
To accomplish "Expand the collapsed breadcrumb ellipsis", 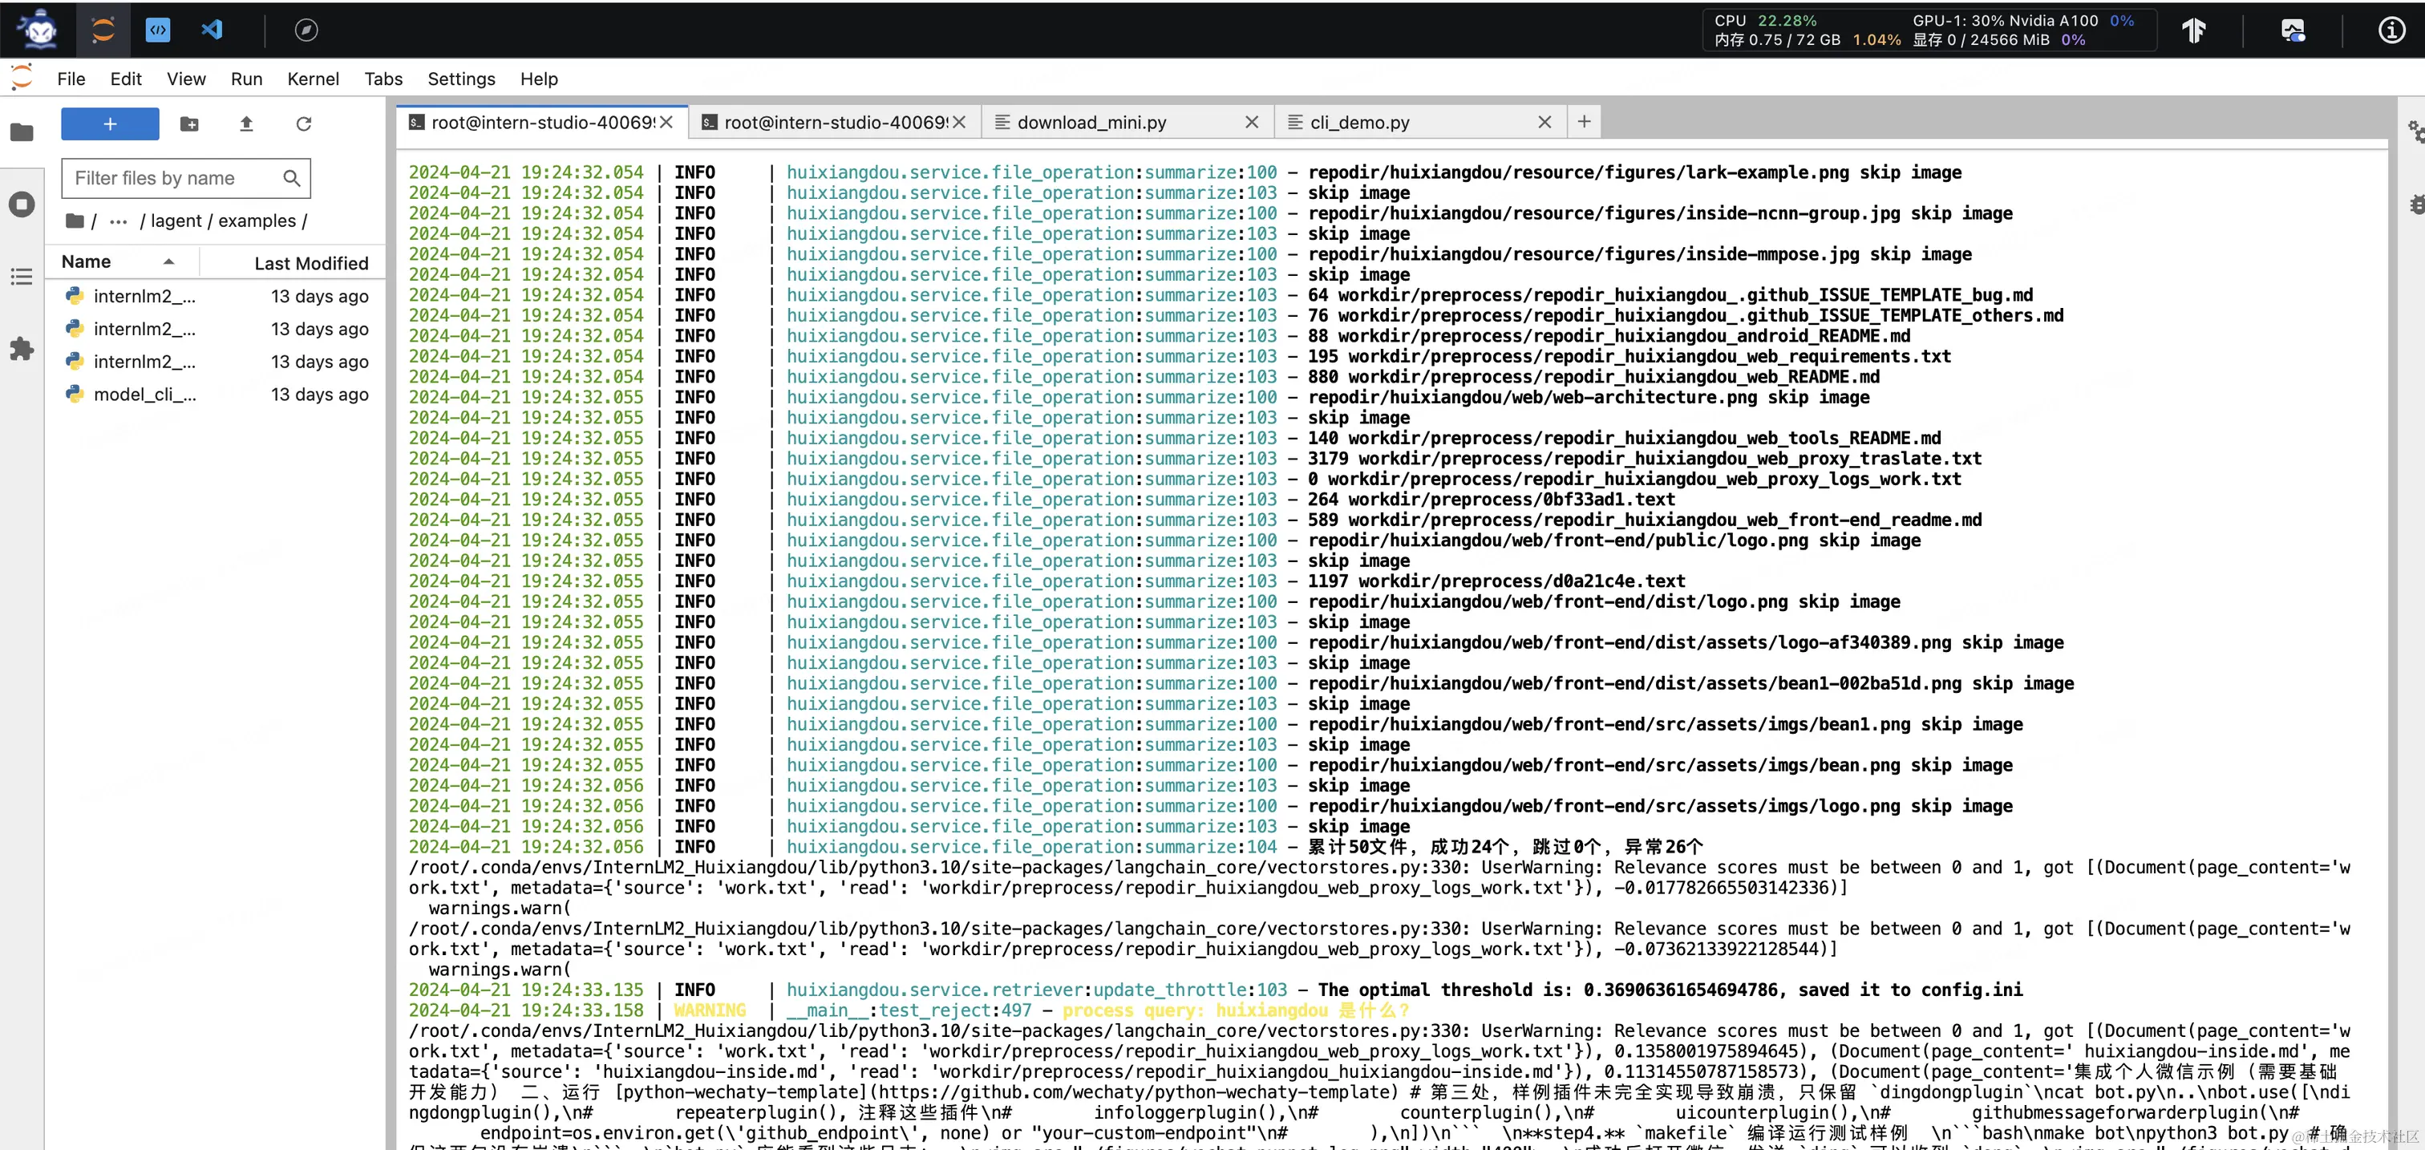I will (x=118, y=221).
